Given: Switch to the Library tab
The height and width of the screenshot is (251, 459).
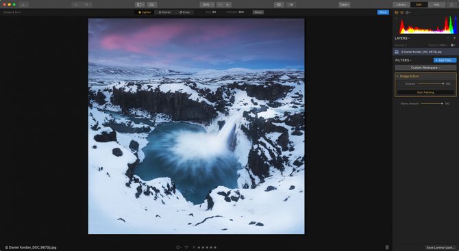Looking at the screenshot, I should pyautogui.click(x=401, y=5).
